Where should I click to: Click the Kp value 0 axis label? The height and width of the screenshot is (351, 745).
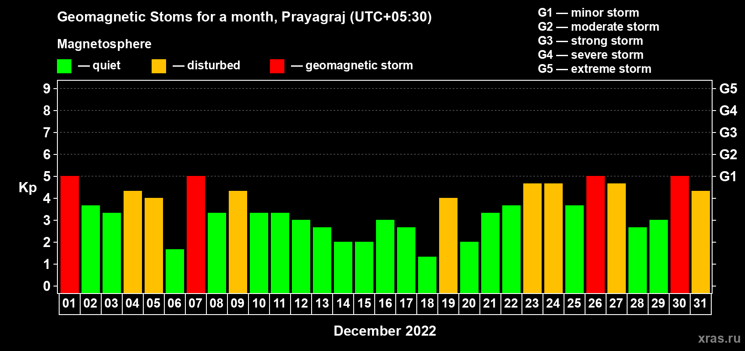tap(47, 286)
